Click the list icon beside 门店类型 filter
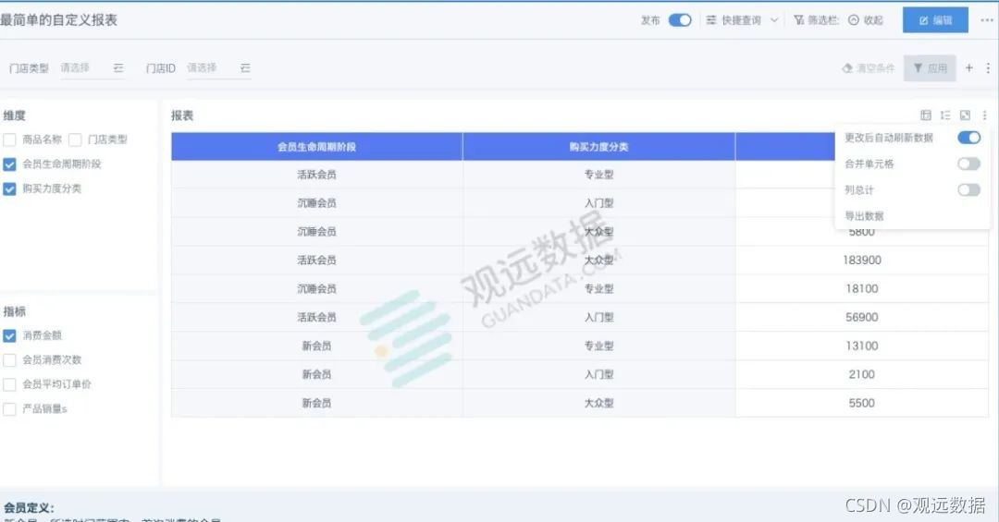Image resolution: width=999 pixels, height=522 pixels. 118,68
